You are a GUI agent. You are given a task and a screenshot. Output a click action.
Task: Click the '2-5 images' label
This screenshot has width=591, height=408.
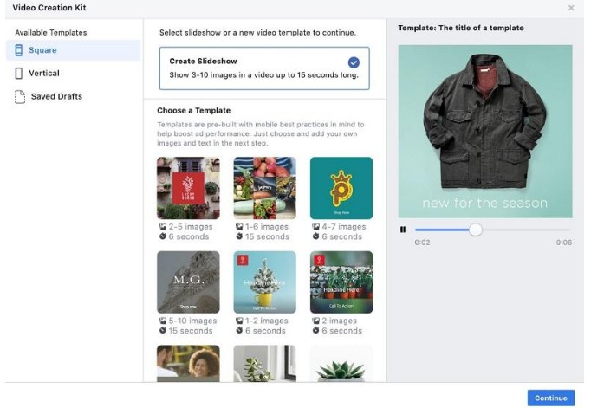[191, 227]
